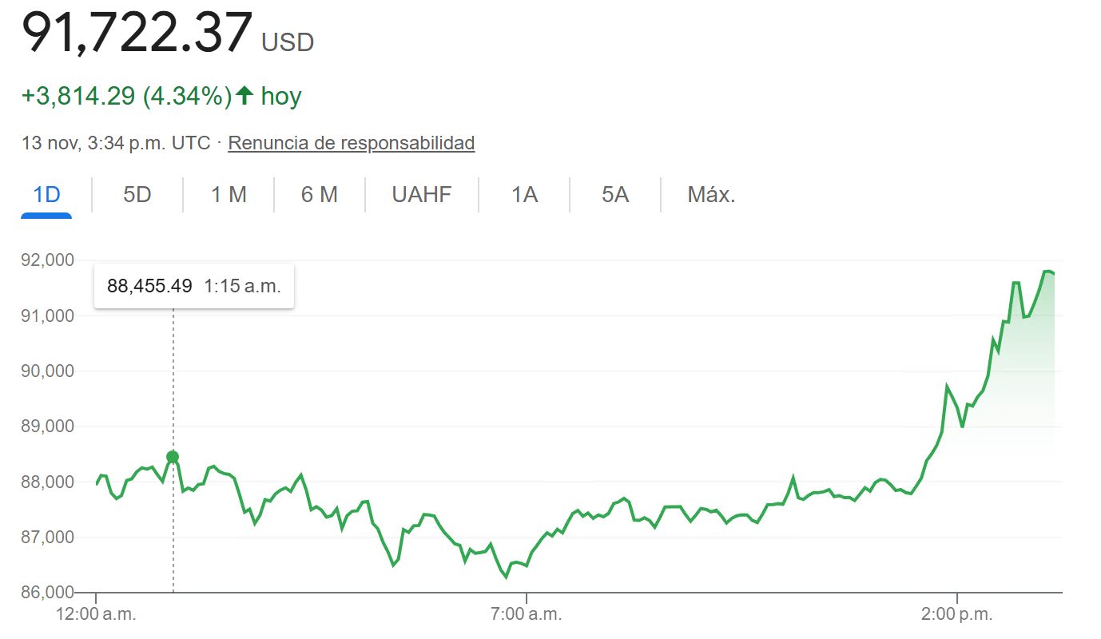This screenshot has height=639, width=1101.
Task: Open the 1 M chart range
Action: click(x=229, y=194)
